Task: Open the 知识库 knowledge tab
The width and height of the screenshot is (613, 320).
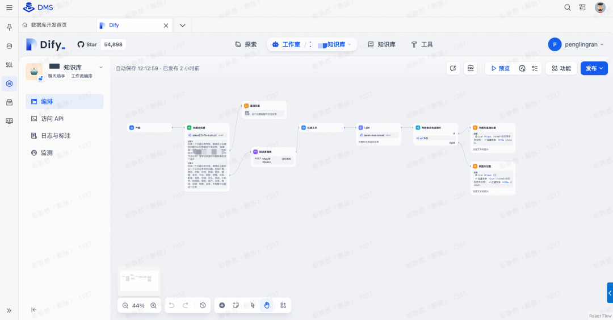Action: coord(381,44)
